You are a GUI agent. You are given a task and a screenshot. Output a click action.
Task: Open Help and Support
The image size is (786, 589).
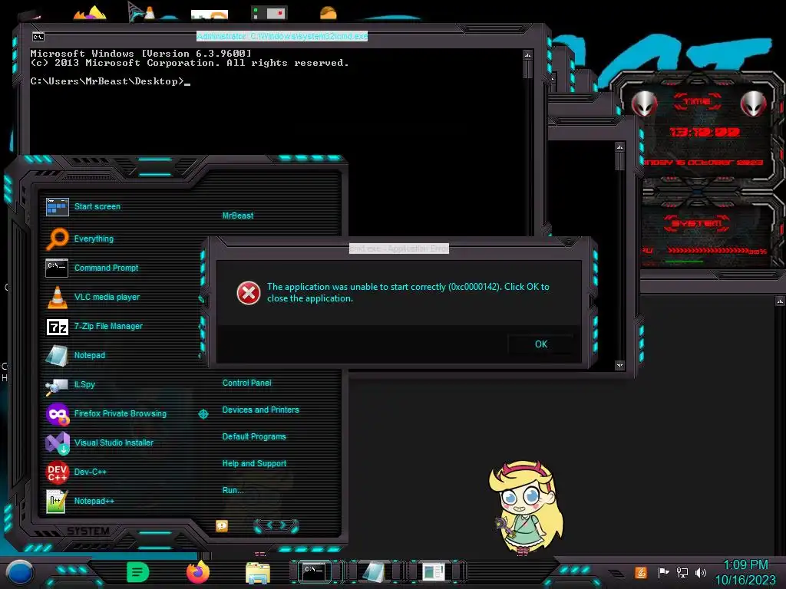(254, 463)
